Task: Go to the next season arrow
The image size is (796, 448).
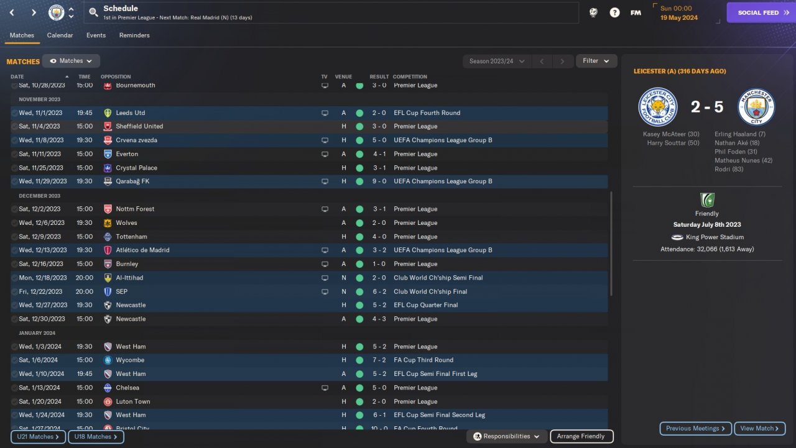Action: [563, 61]
